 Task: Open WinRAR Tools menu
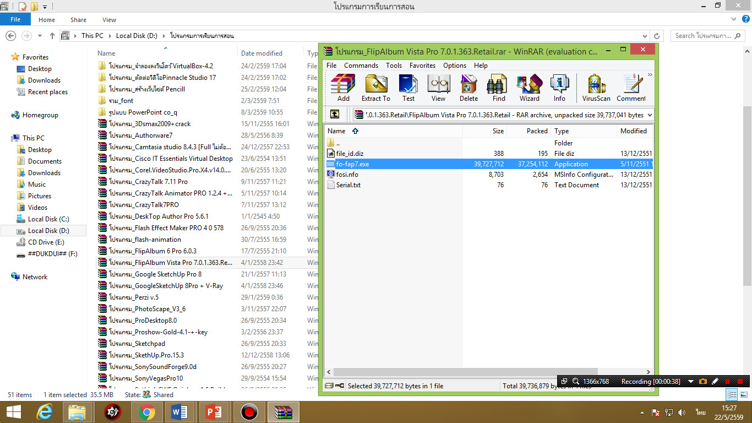tap(394, 65)
